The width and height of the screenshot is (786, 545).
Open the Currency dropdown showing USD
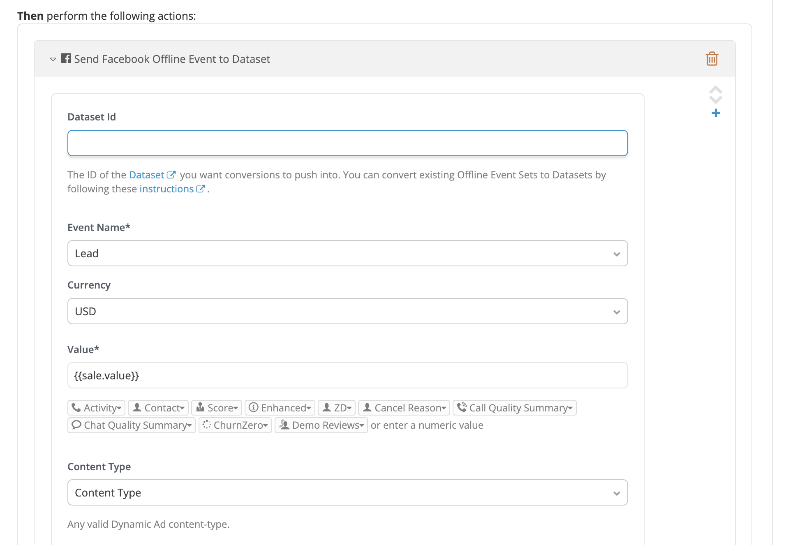[x=347, y=312]
